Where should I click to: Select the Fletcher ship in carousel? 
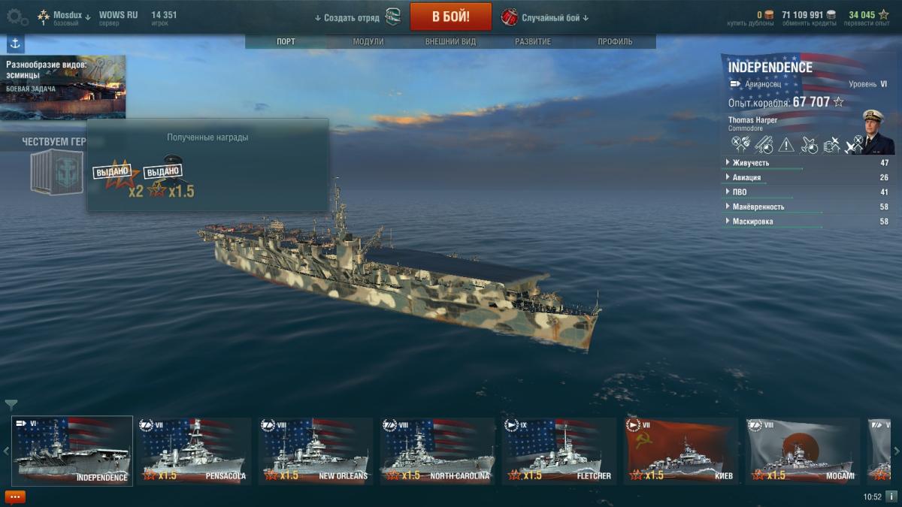tap(560, 451)
